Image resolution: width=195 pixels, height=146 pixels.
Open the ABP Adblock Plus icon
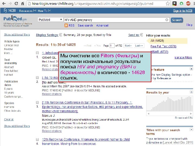coord(188,4)
